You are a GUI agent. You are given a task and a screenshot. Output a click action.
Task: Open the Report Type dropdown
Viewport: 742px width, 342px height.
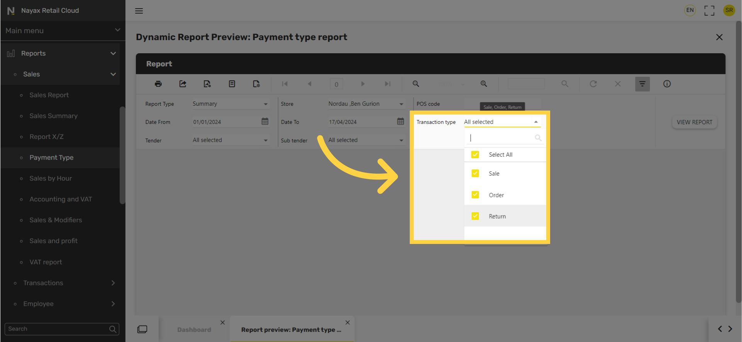tap(230, 104)
